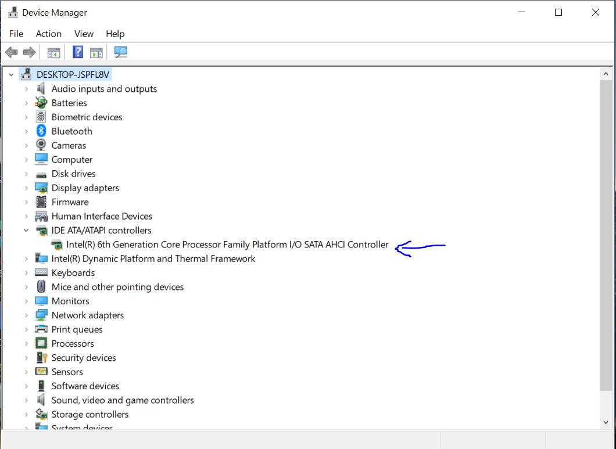Expand the Processors node chevron
616x449 pixels.
click(26, 344)
